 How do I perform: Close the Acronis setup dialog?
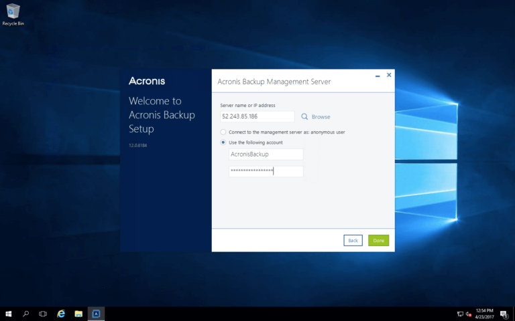(389, 75)
